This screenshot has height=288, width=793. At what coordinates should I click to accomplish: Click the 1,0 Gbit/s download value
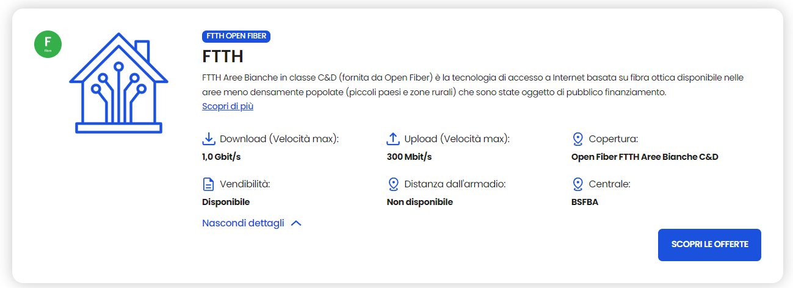point(222,157)
